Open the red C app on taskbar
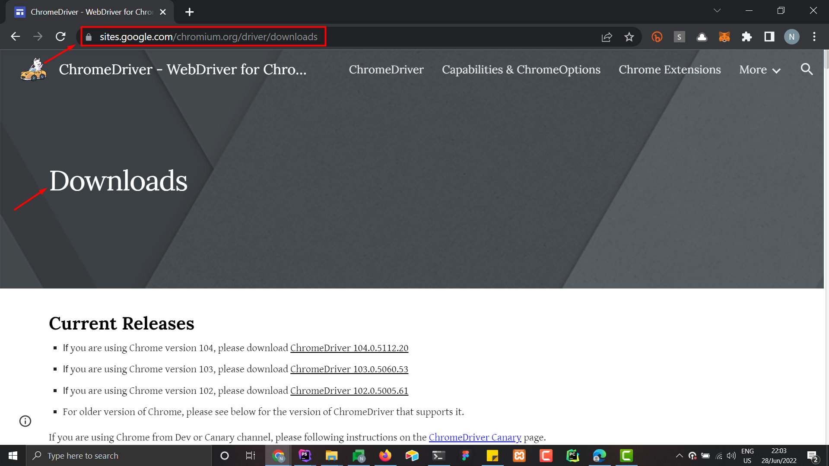The width and height of the screenshot is (829, 466). coord(546,456)
